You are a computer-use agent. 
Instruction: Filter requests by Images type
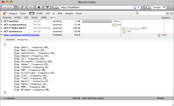[x=69, y=14]
